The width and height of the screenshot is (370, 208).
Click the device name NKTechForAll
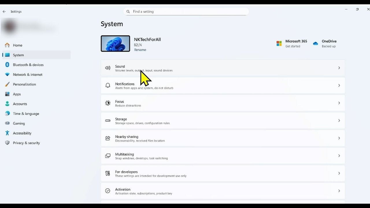point(147,40)
